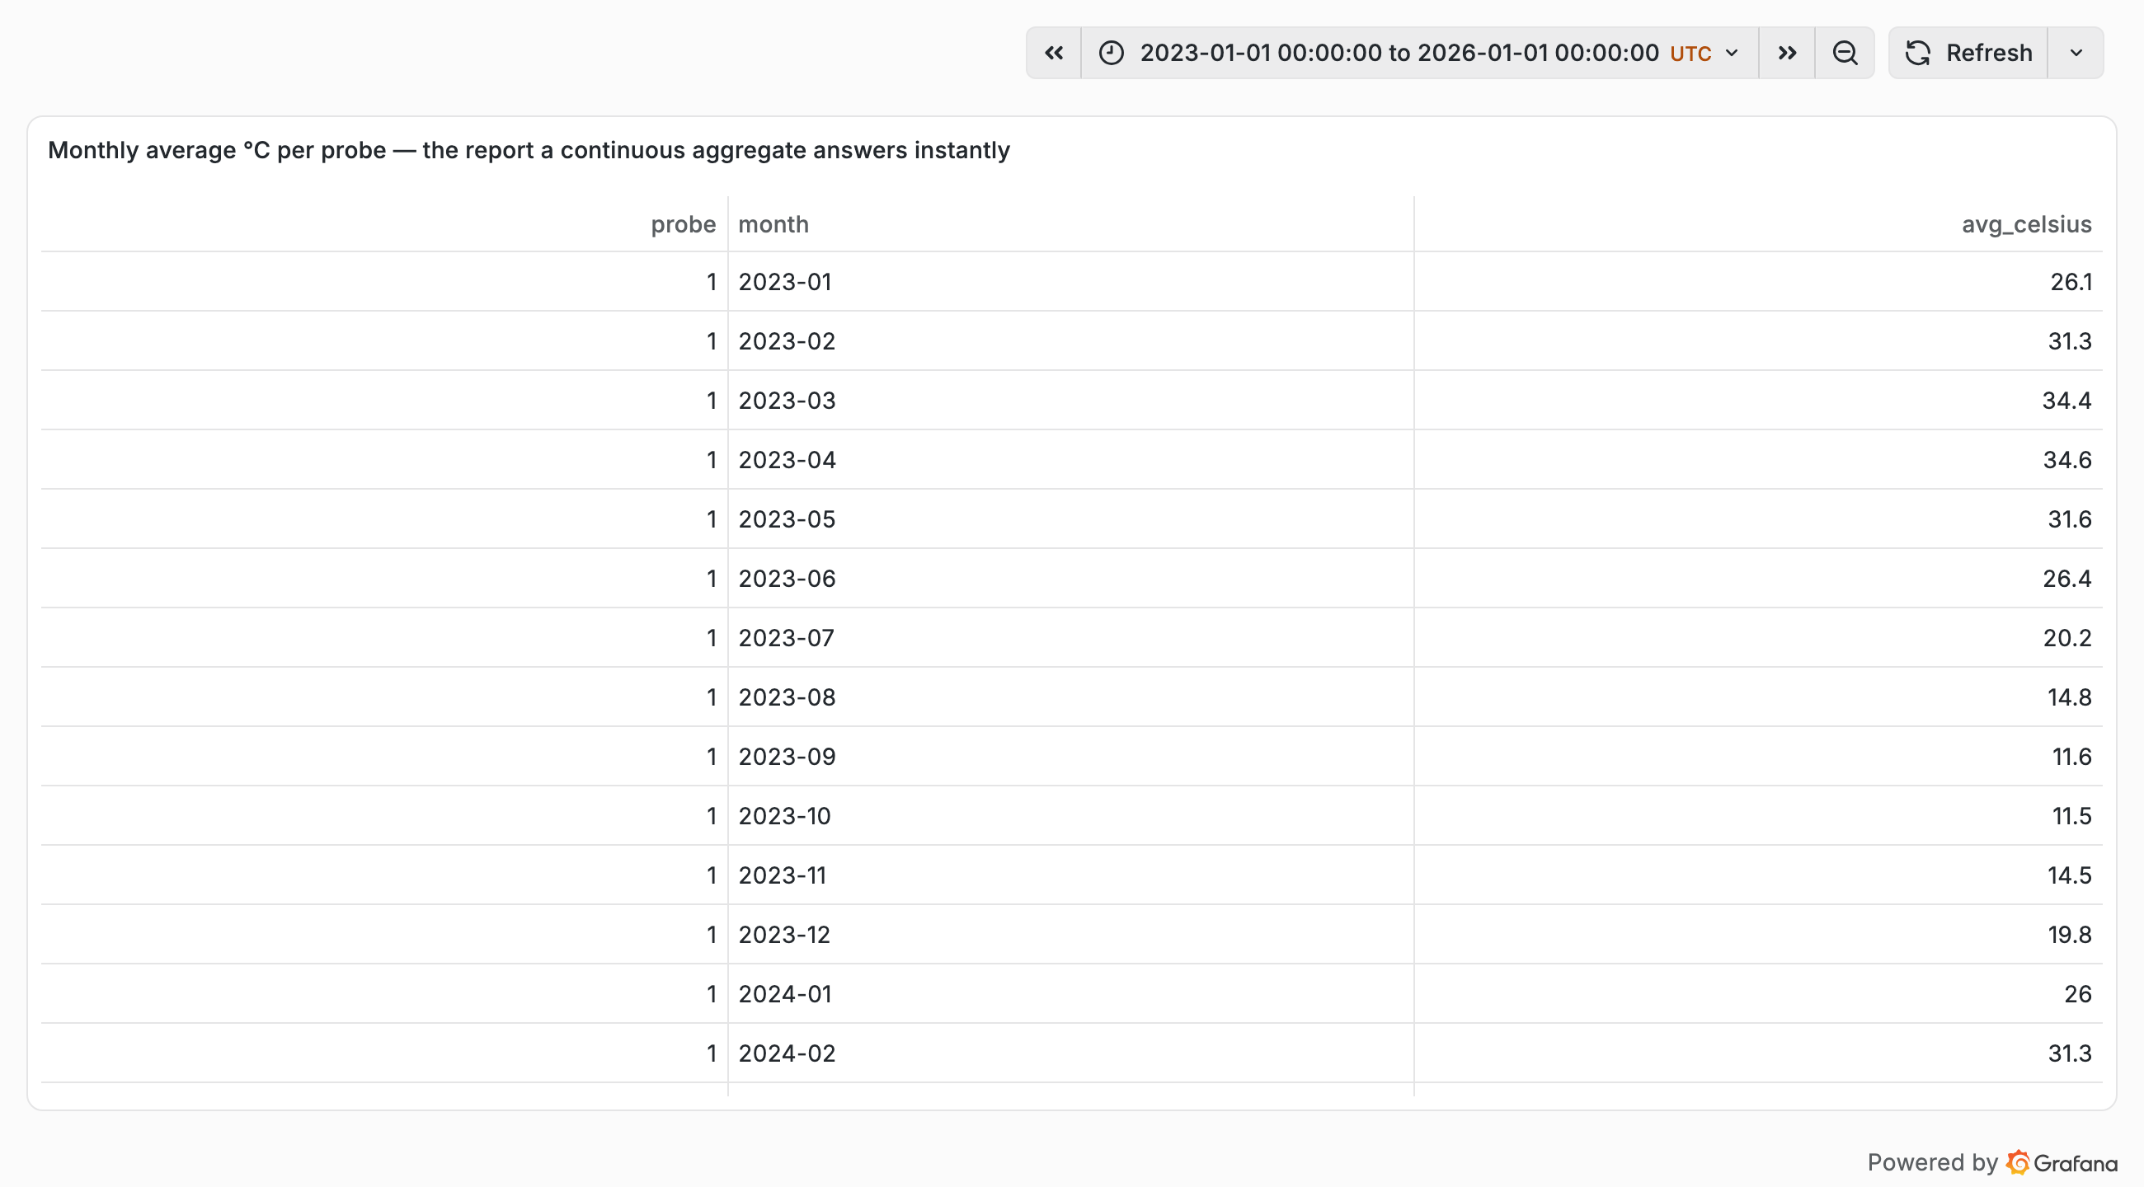Select month cell 2024-01
This screenshot has height=1187, width=2144.
(785, 994)
